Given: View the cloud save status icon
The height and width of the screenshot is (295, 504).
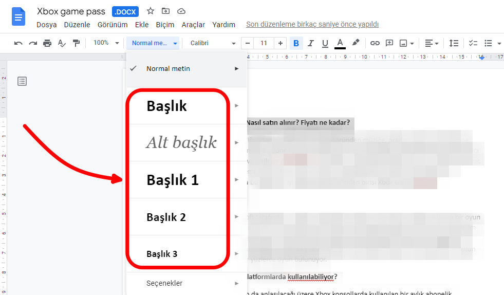Looking at the screenshot, I should coord(181,11).
